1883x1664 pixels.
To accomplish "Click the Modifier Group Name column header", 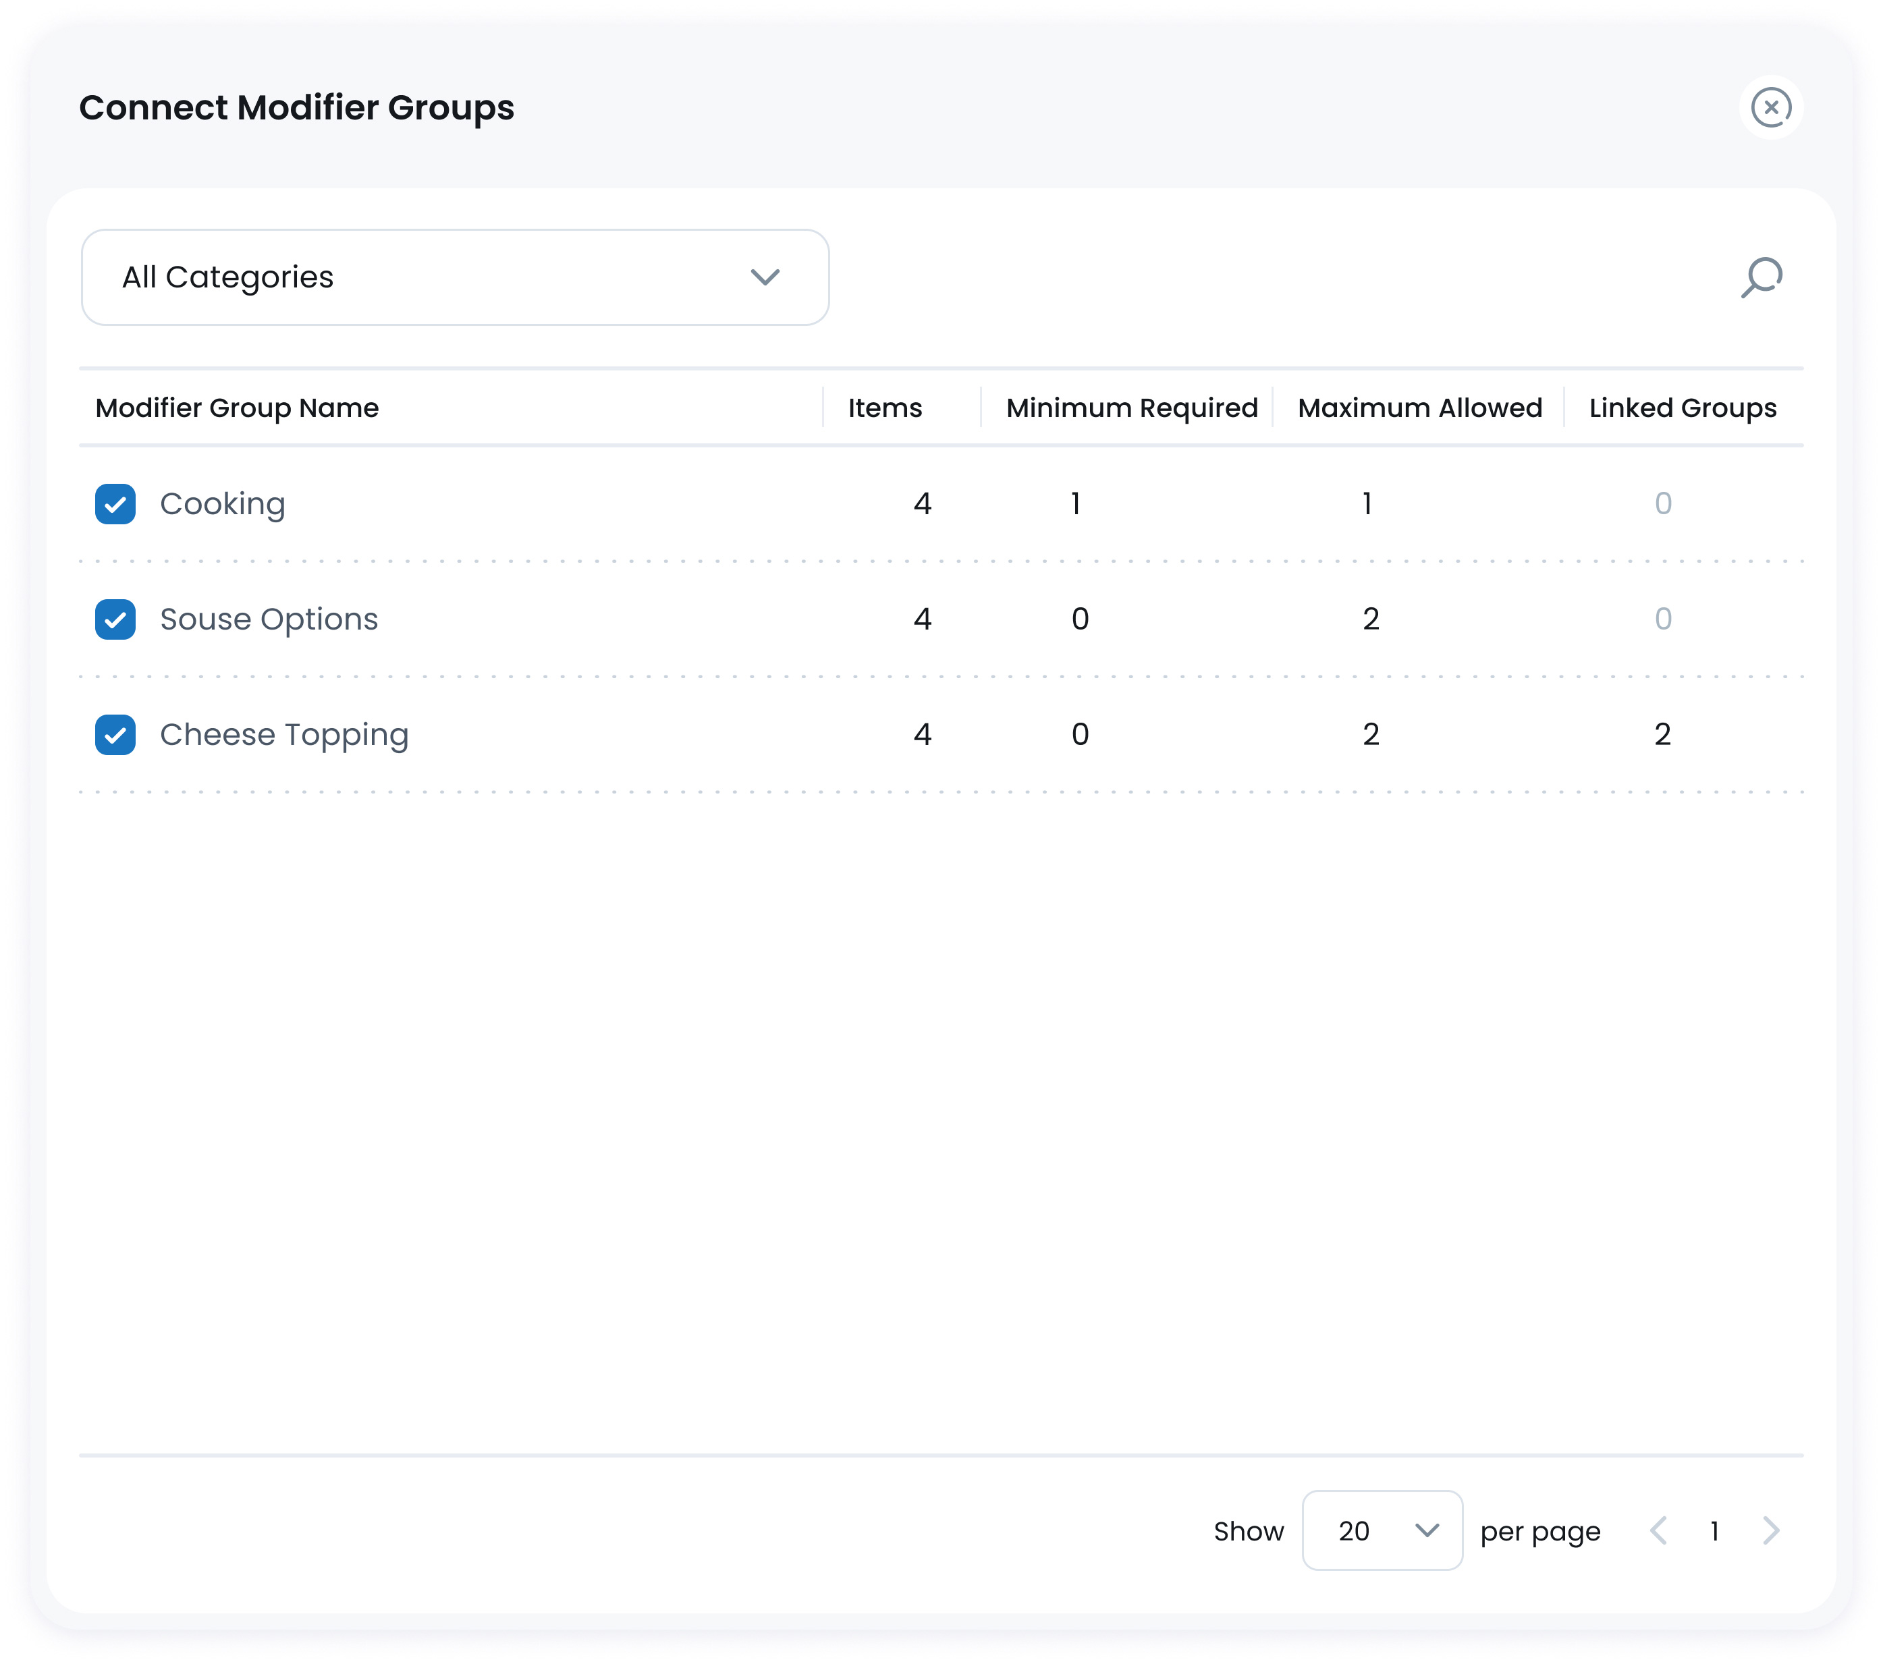I will click(237, 408).
